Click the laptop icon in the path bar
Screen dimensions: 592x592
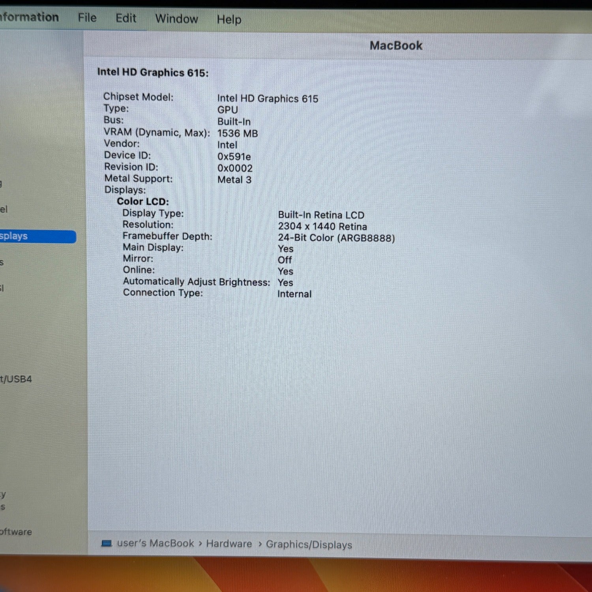107,543
